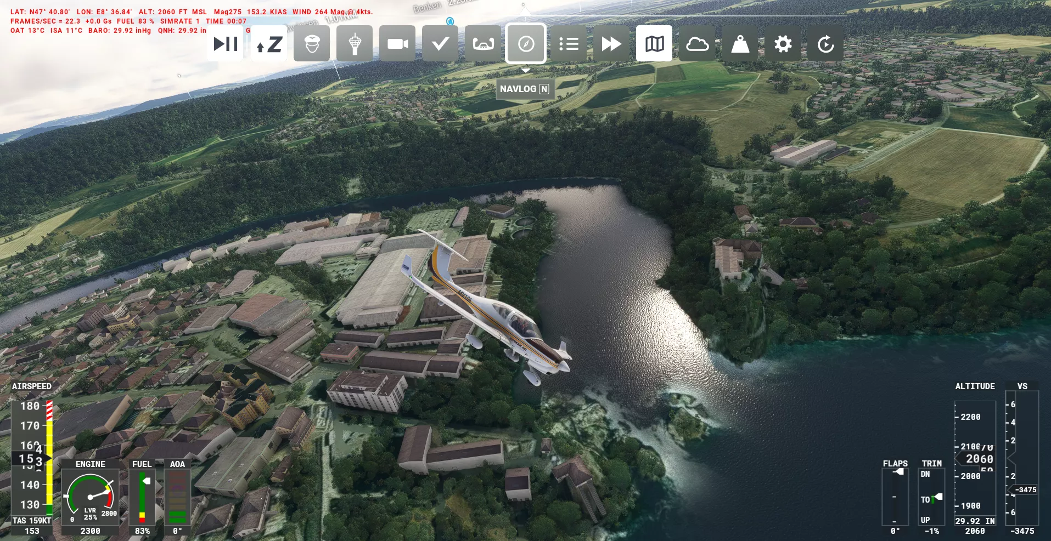Open the VFR map icon
1051x541 pixels.
[x=654, y=43]
